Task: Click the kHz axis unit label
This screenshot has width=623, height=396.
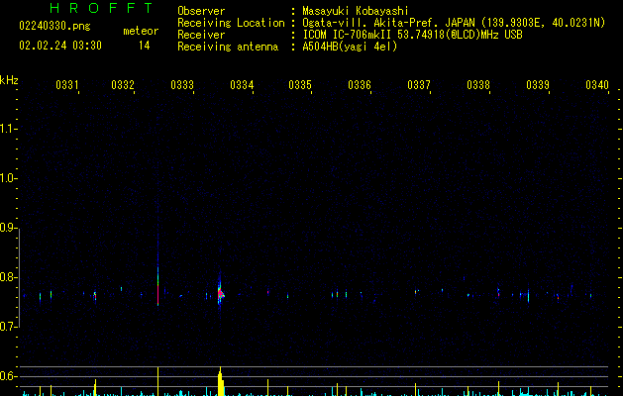Action: point(9,80)
